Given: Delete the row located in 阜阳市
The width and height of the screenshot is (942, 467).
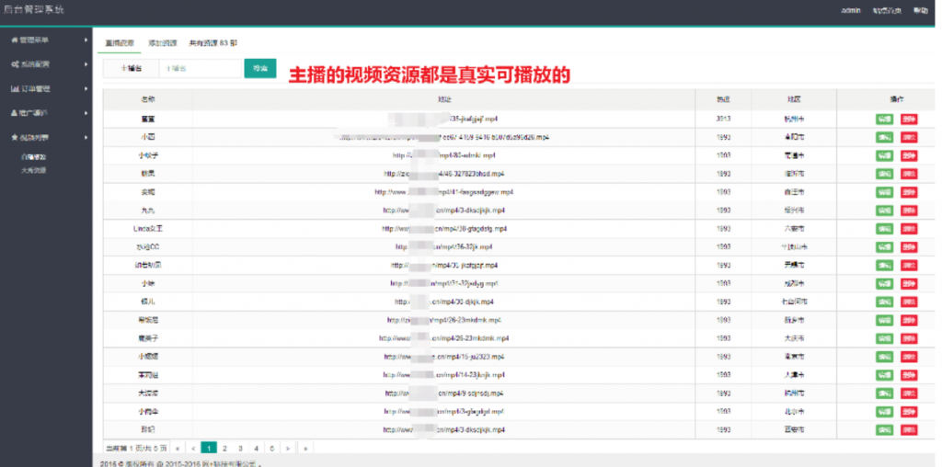Looking at the screenshot, I should pyautogui.click(x=909, y=138).
